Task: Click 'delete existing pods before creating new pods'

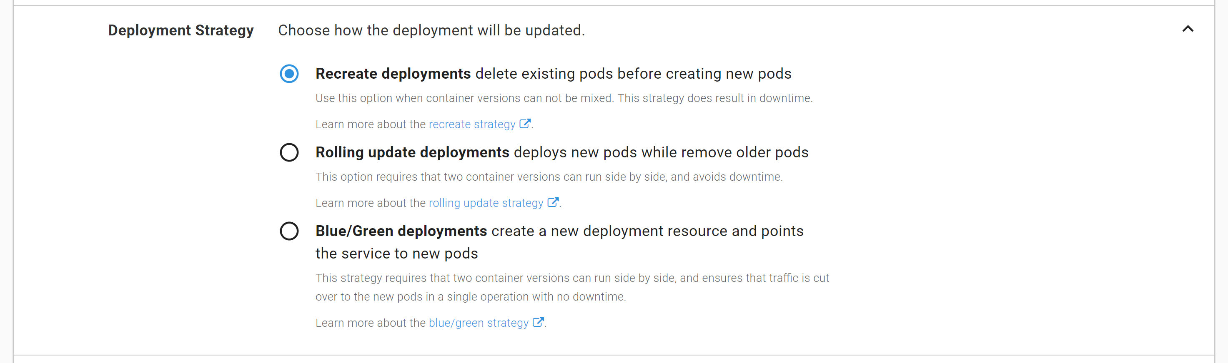Action: point(633,74)
